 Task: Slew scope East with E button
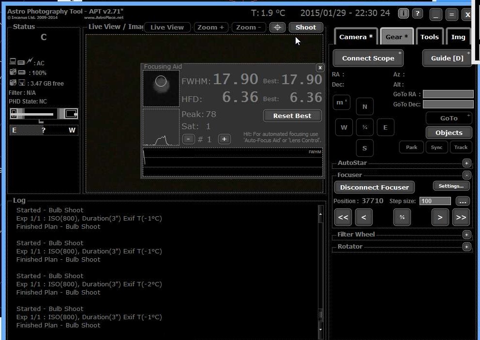[x=386, y=127]
